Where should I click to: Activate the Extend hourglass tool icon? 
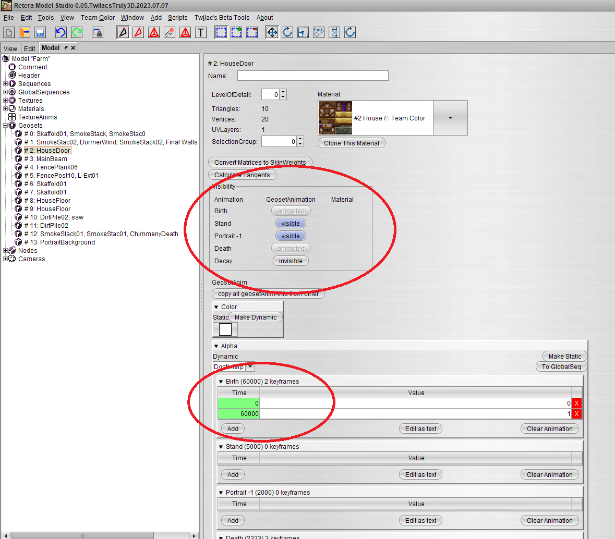click(x=334, y=32)
